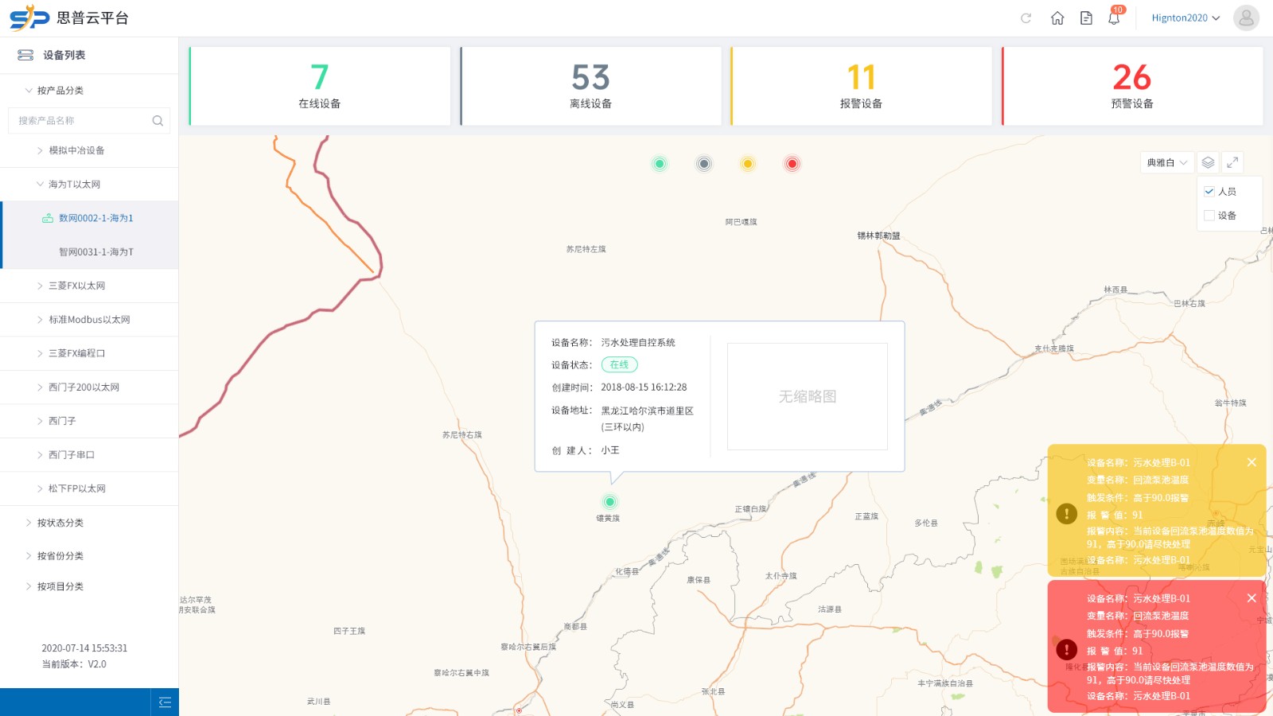The image size is (1273, 716).
Task: Open the notification bell with badge
Action: [x=1114, y=18]
